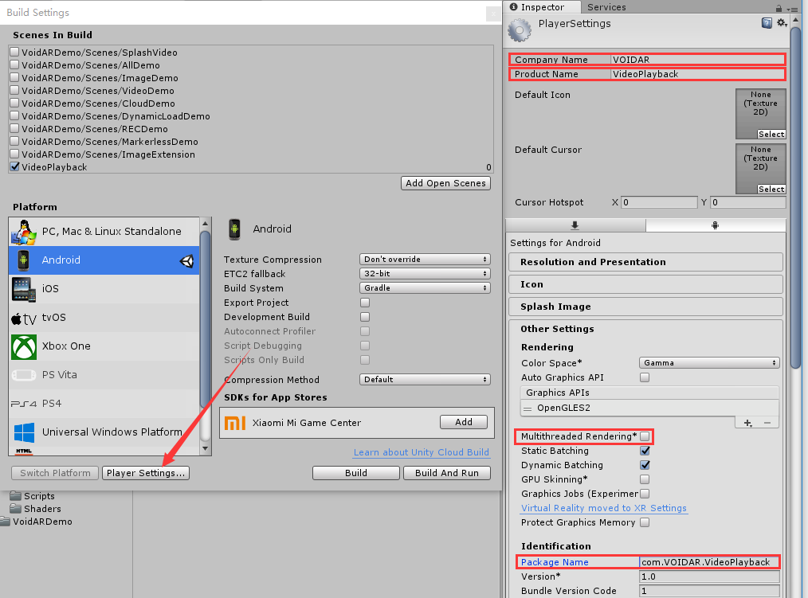Expand the Resolution and Presentation section
The height and width of the screenshot is (598, 808).
(645, 262)
